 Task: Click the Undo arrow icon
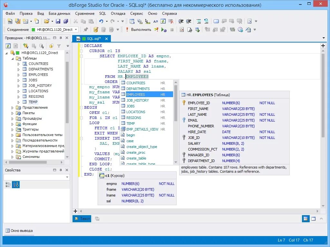click(101, 21)
